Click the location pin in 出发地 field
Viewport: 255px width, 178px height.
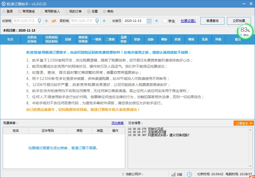[40, 21]
